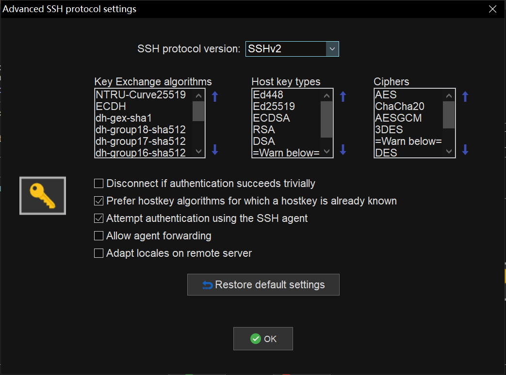Viewport: 506px width, 375px height.
Task: Select Ed25519 host key type
Action: tap(274, 107)
